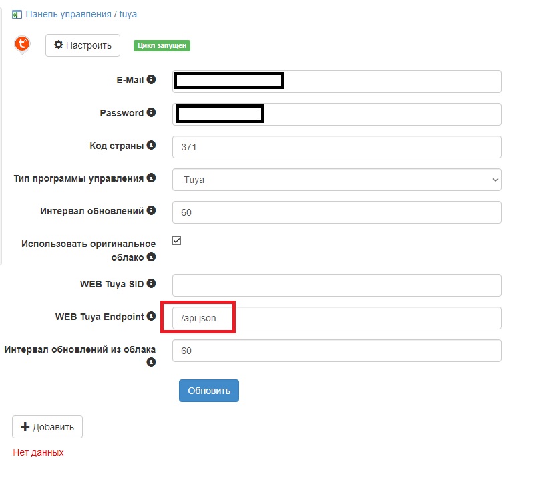Click the Настроить settings button
Viewport: 553px width, 503px height.
pos(83,45)
